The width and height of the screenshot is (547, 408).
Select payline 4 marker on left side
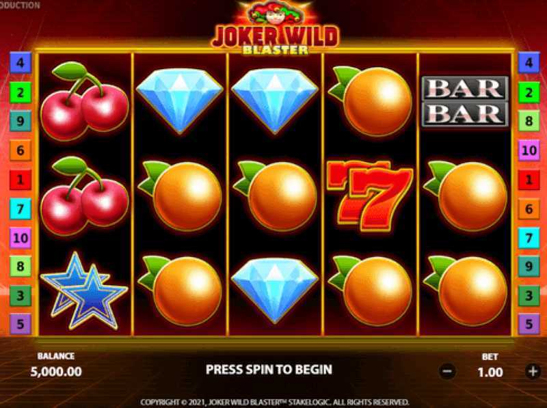(21, 62)
